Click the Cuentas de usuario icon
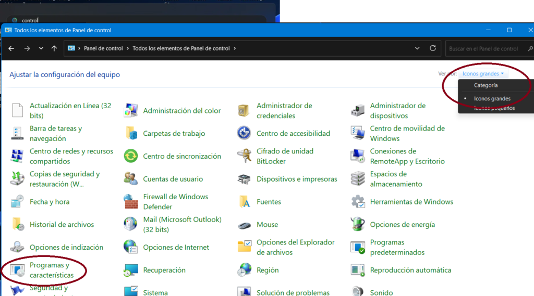This screenshot has height=296, width=534. (130, 179)
